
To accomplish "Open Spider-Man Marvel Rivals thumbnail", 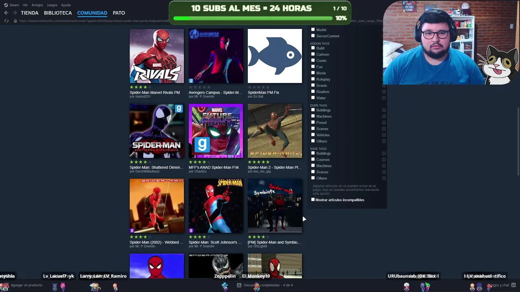I will pyautogui.click(x=157, y=56).
